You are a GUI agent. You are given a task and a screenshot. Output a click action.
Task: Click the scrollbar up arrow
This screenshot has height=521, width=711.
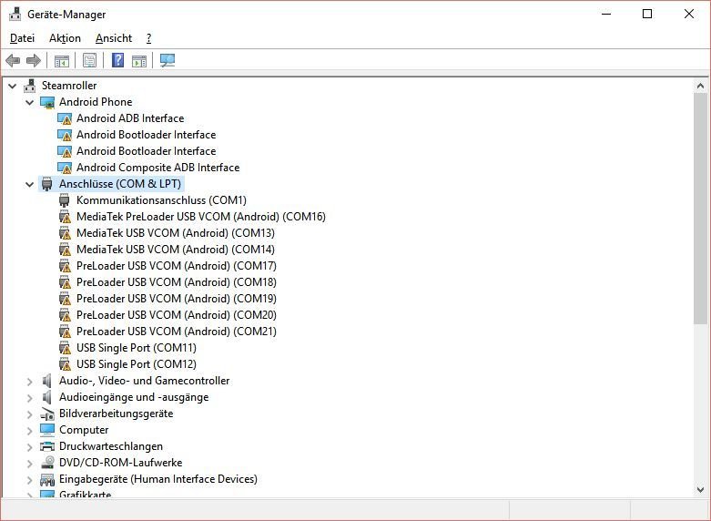coord(700,86)
